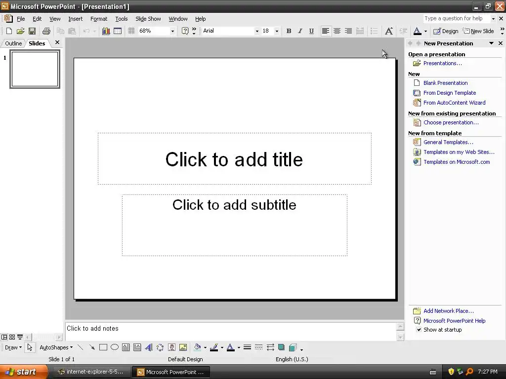Select the Oval drawing tool
506x379 pixels.
115,347
